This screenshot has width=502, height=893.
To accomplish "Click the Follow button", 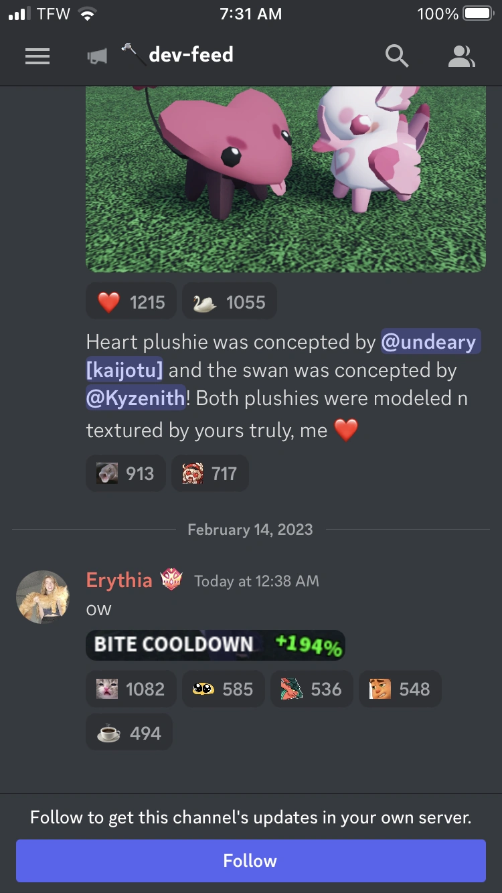I will click(x=251, y=860).
